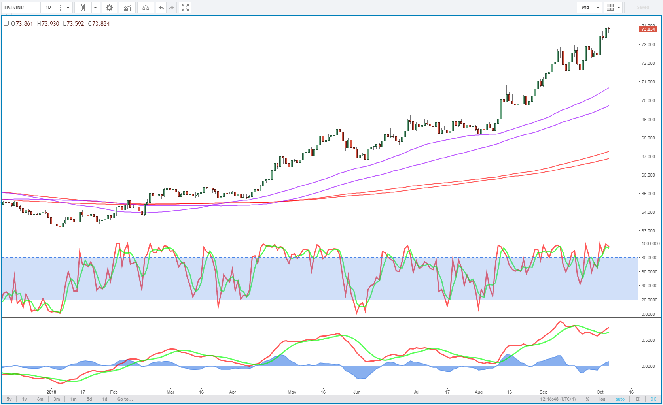Open the time interval dropdown arrow
663x405 pixels.
68,8
